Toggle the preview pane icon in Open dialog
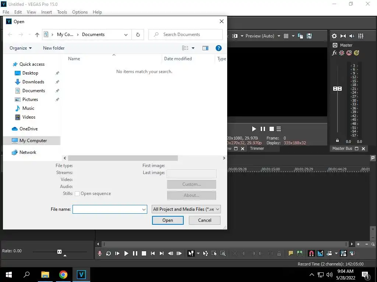Image resolution: width=377 pixels, height=282 pixels. pyautogui.click(x=205, y=48)
